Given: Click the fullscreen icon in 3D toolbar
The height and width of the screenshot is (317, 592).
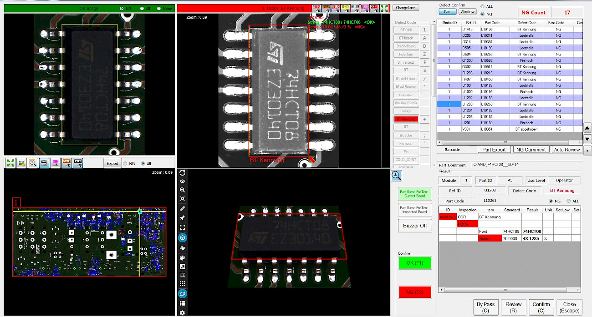Looking at the screenshot, I should pos(183,227).
